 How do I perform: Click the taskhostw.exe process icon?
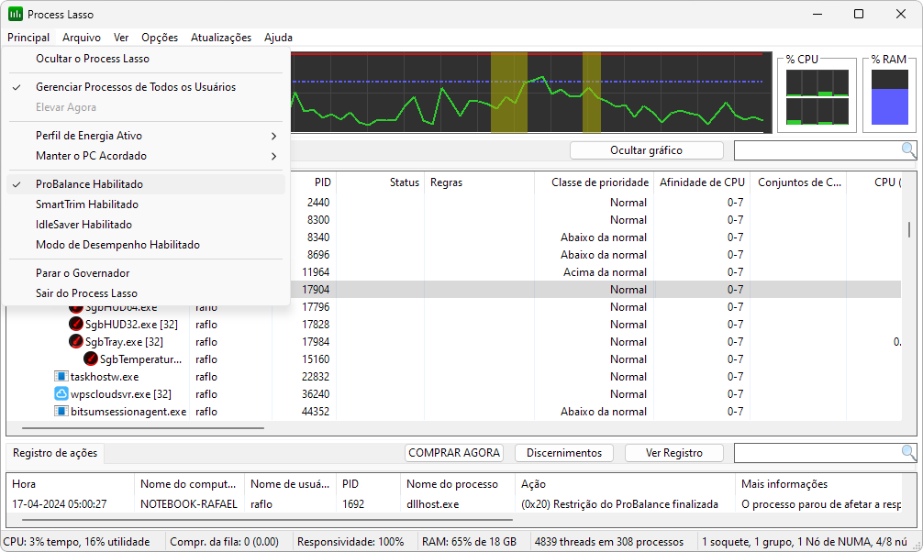coord(61,376)
